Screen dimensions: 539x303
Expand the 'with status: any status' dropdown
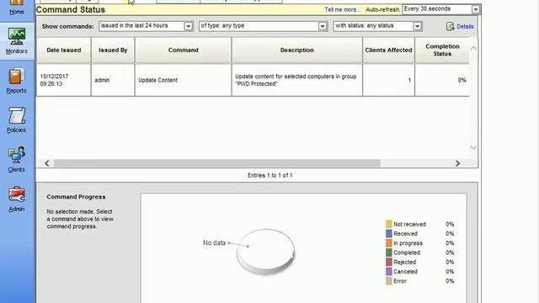coord(417,26)
